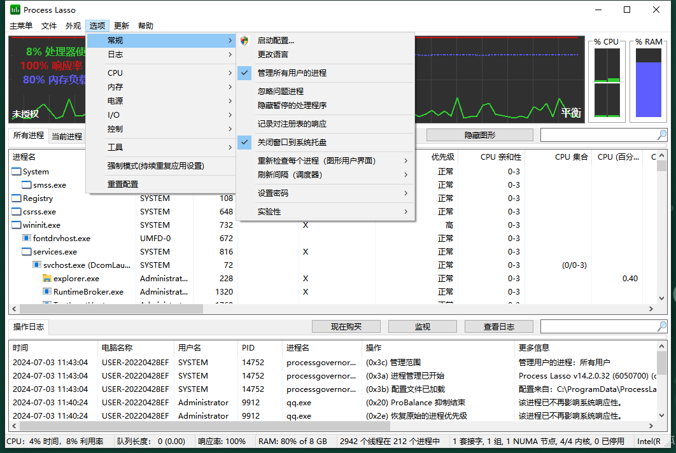Image resolution: width=676 pixels, height=453 pixels.
Task: Expand the 电源 submenu
Action: pyautogui.click(x=161, y=101)
